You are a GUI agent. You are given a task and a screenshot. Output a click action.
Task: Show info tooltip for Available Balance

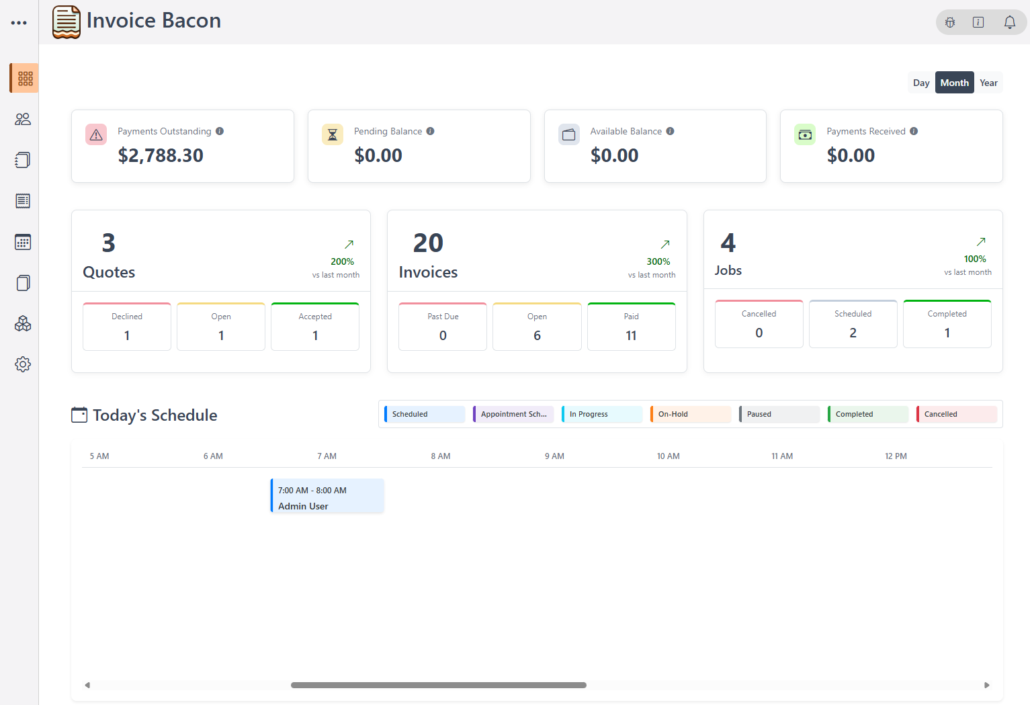tap(671, 131)
